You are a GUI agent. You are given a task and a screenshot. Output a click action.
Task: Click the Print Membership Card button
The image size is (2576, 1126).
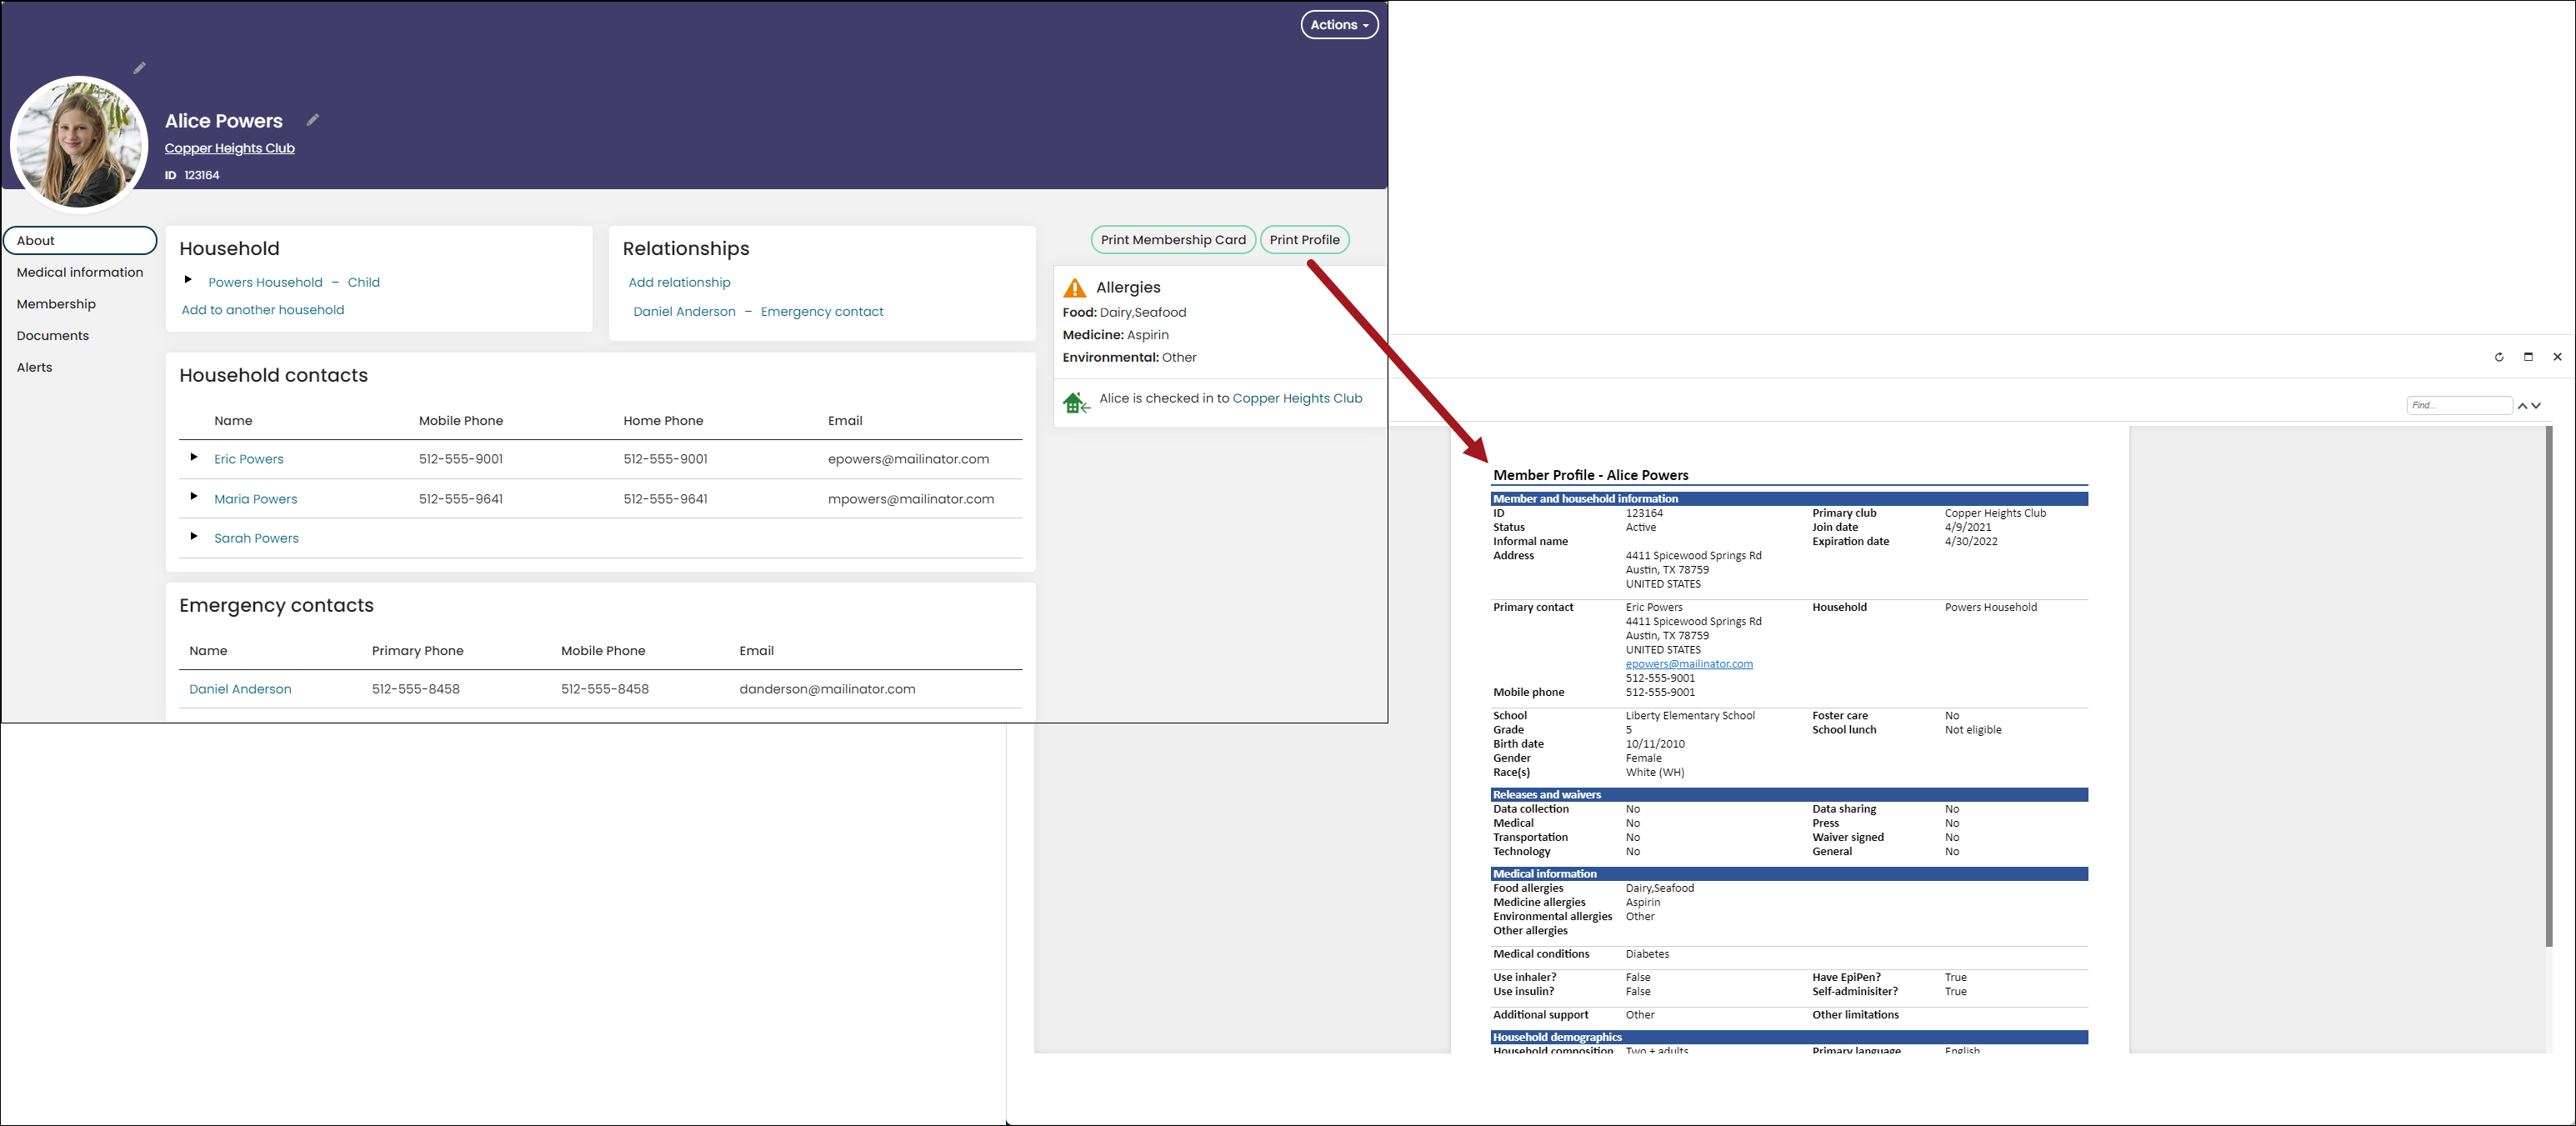1173,240
